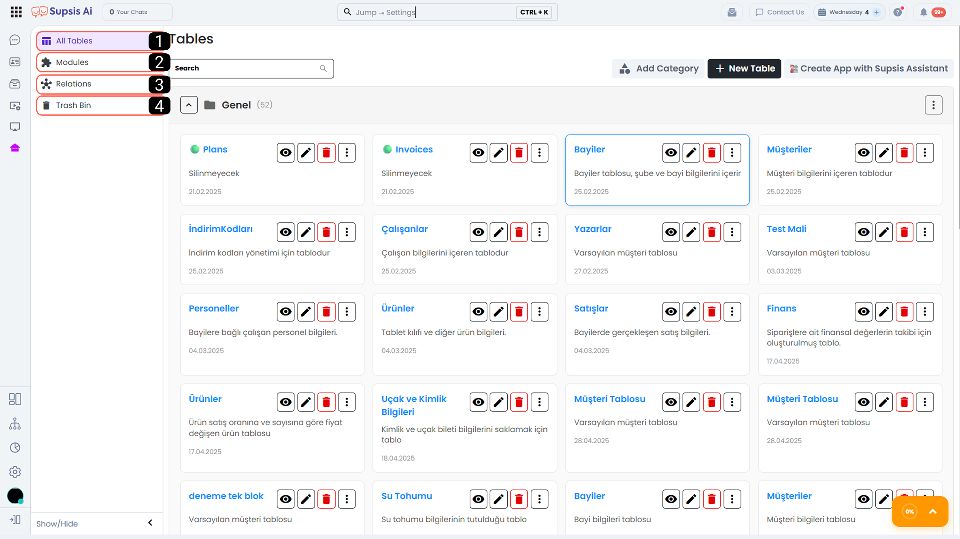This screenshot has height=539, width=960.
Task: Open Modules in side menu
Action: (100, 62)
